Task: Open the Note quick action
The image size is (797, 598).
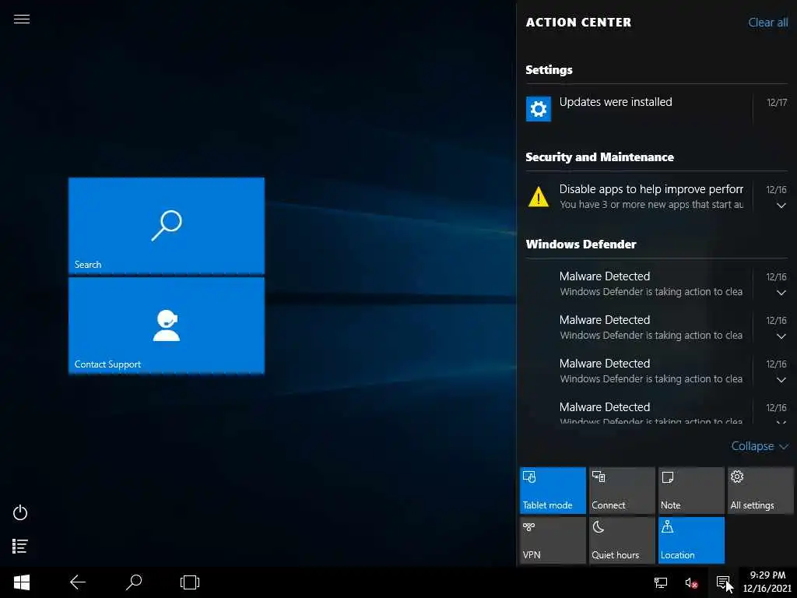Action: tap(691, 491)
